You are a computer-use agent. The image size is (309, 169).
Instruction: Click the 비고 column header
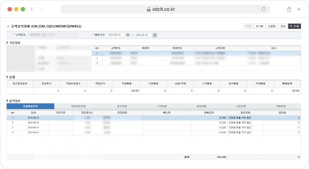tap(274, 48)
